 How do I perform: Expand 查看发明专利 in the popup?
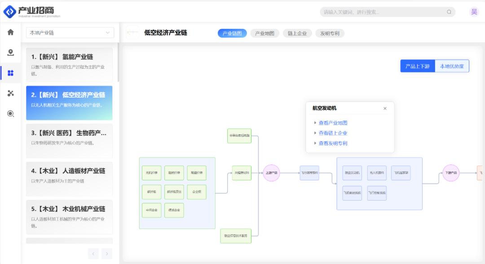pos(332,143)
